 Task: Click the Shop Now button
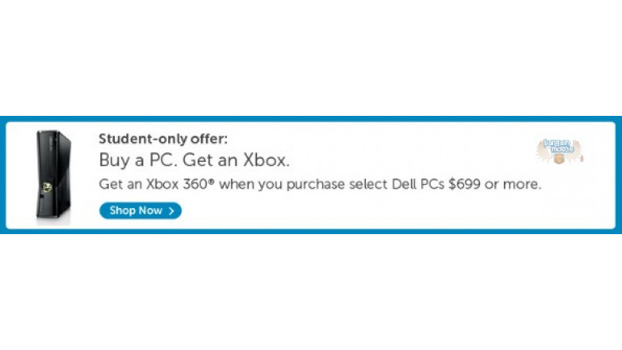(x=140, y=211)
